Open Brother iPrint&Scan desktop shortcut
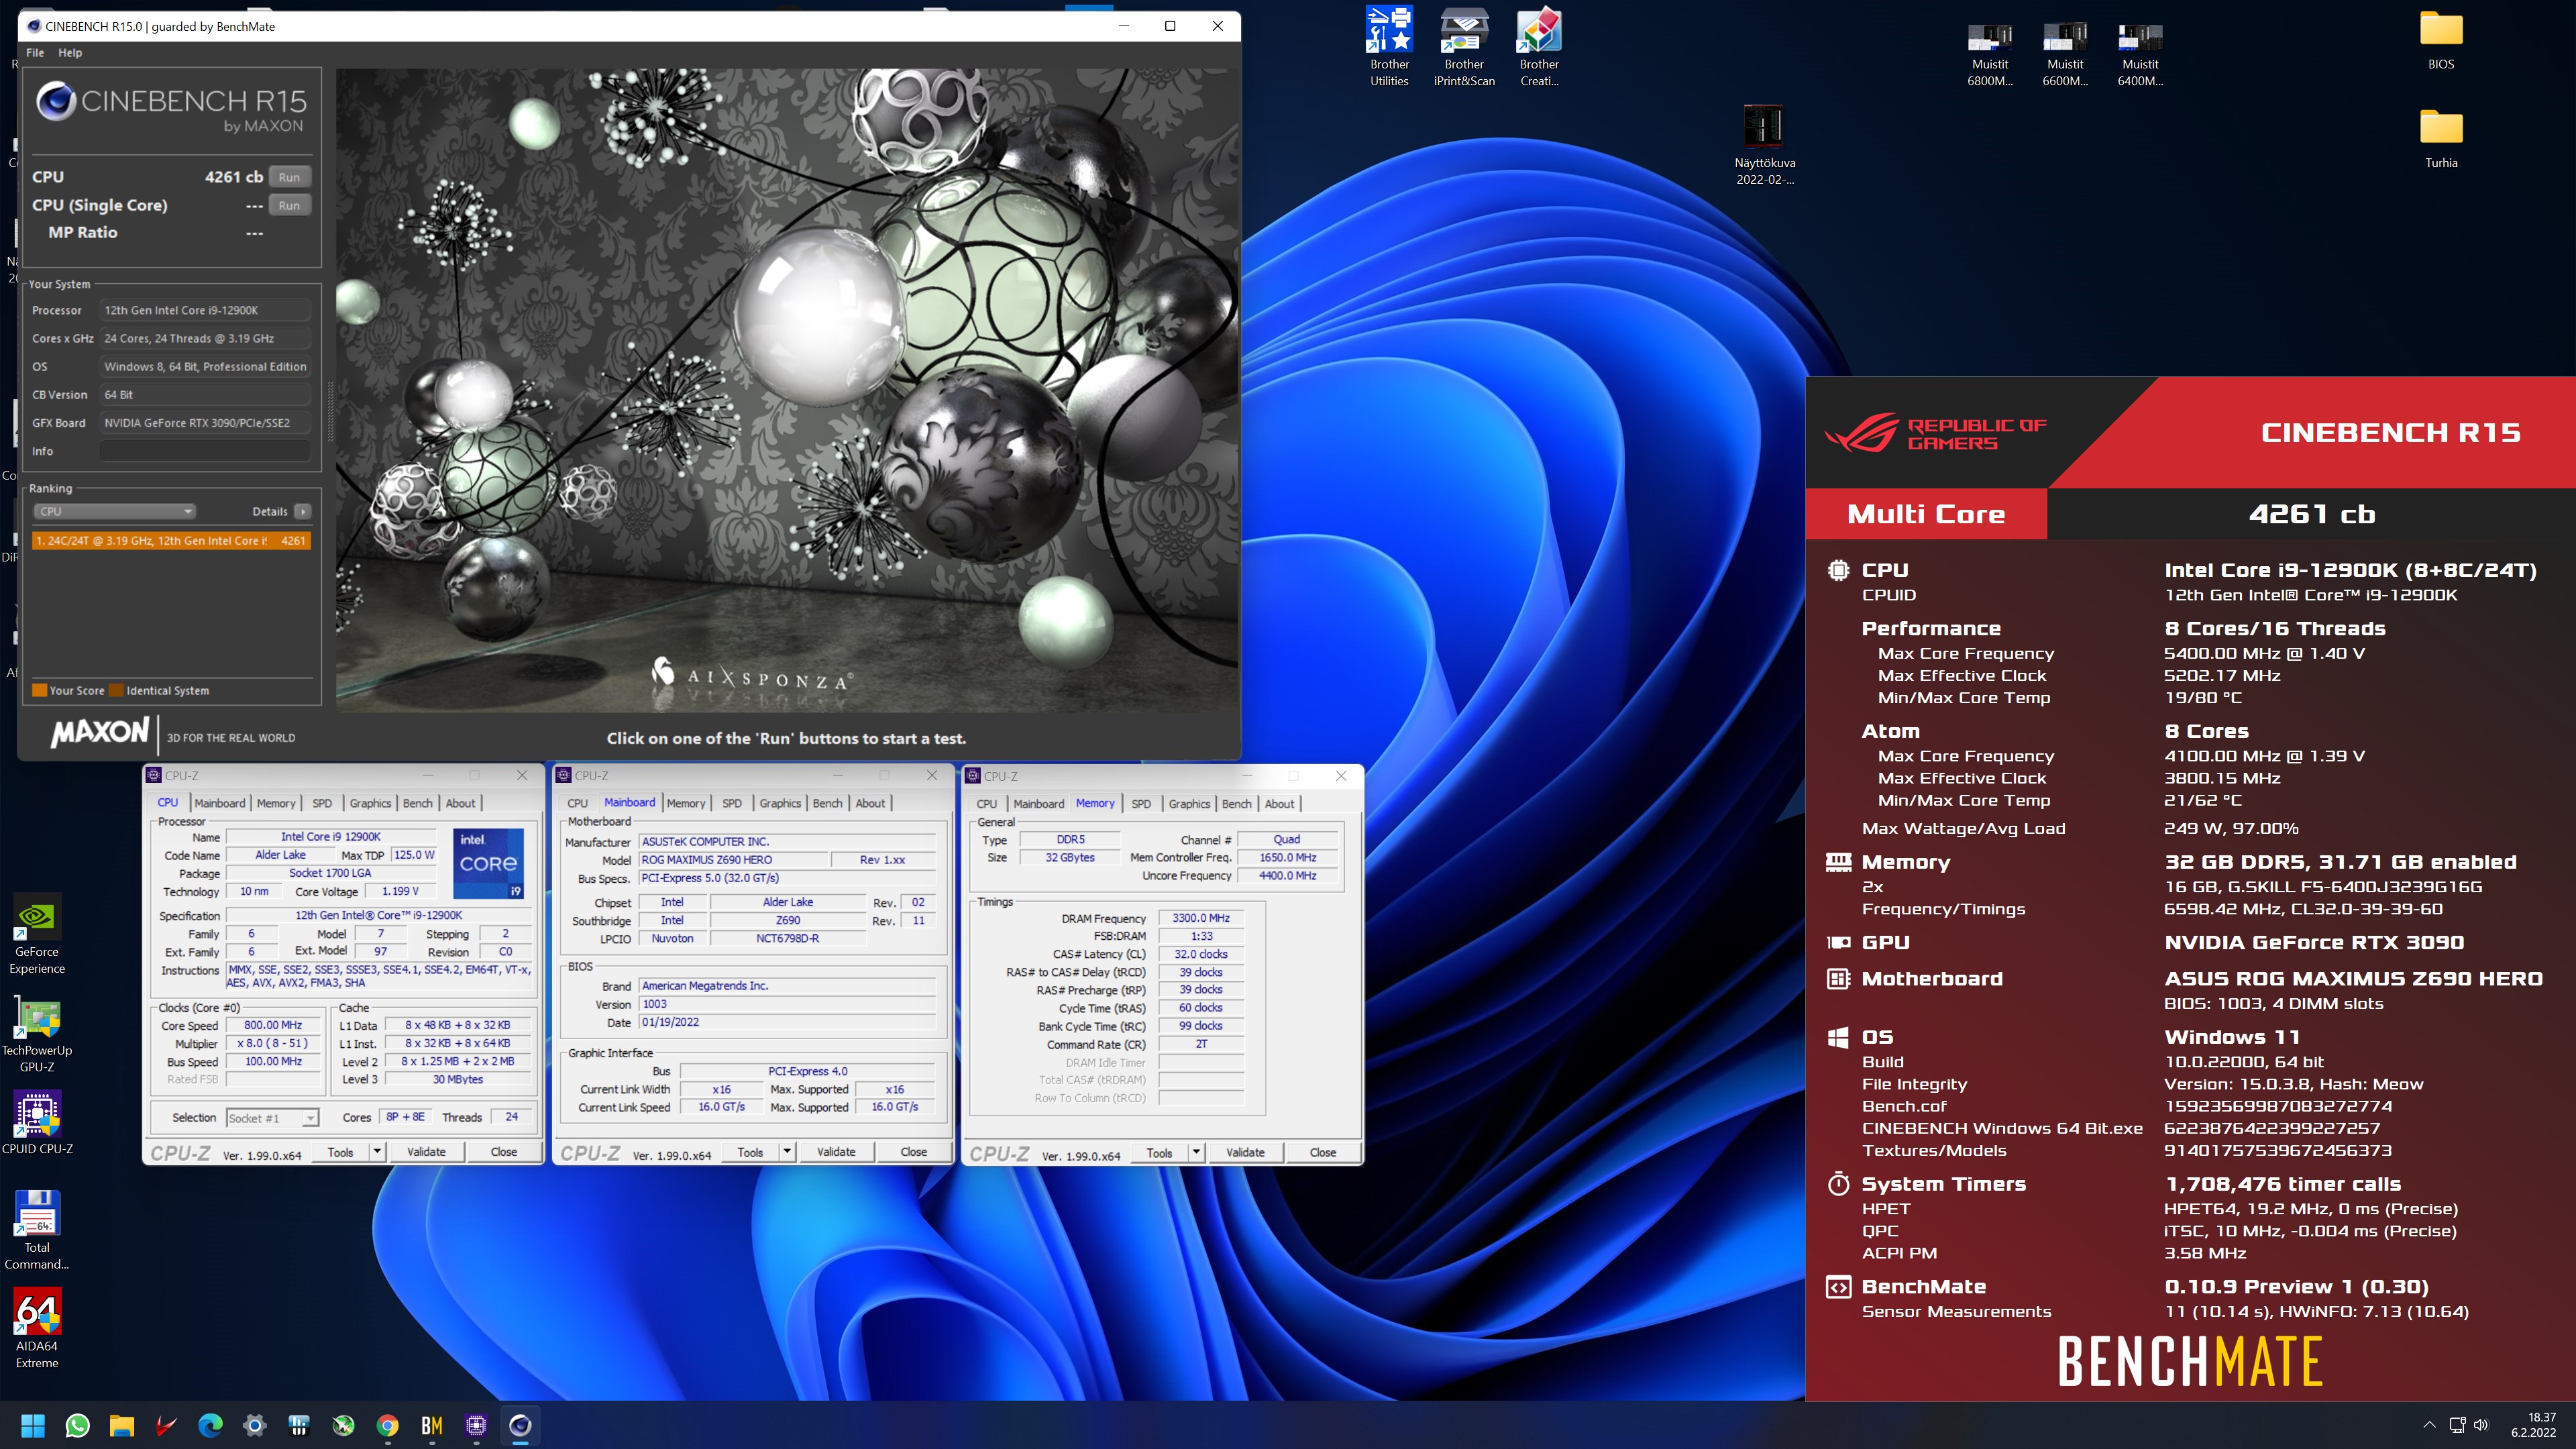Image resolution: width=2576 pixels, height=1449 pixels. tap(1464, 47)
